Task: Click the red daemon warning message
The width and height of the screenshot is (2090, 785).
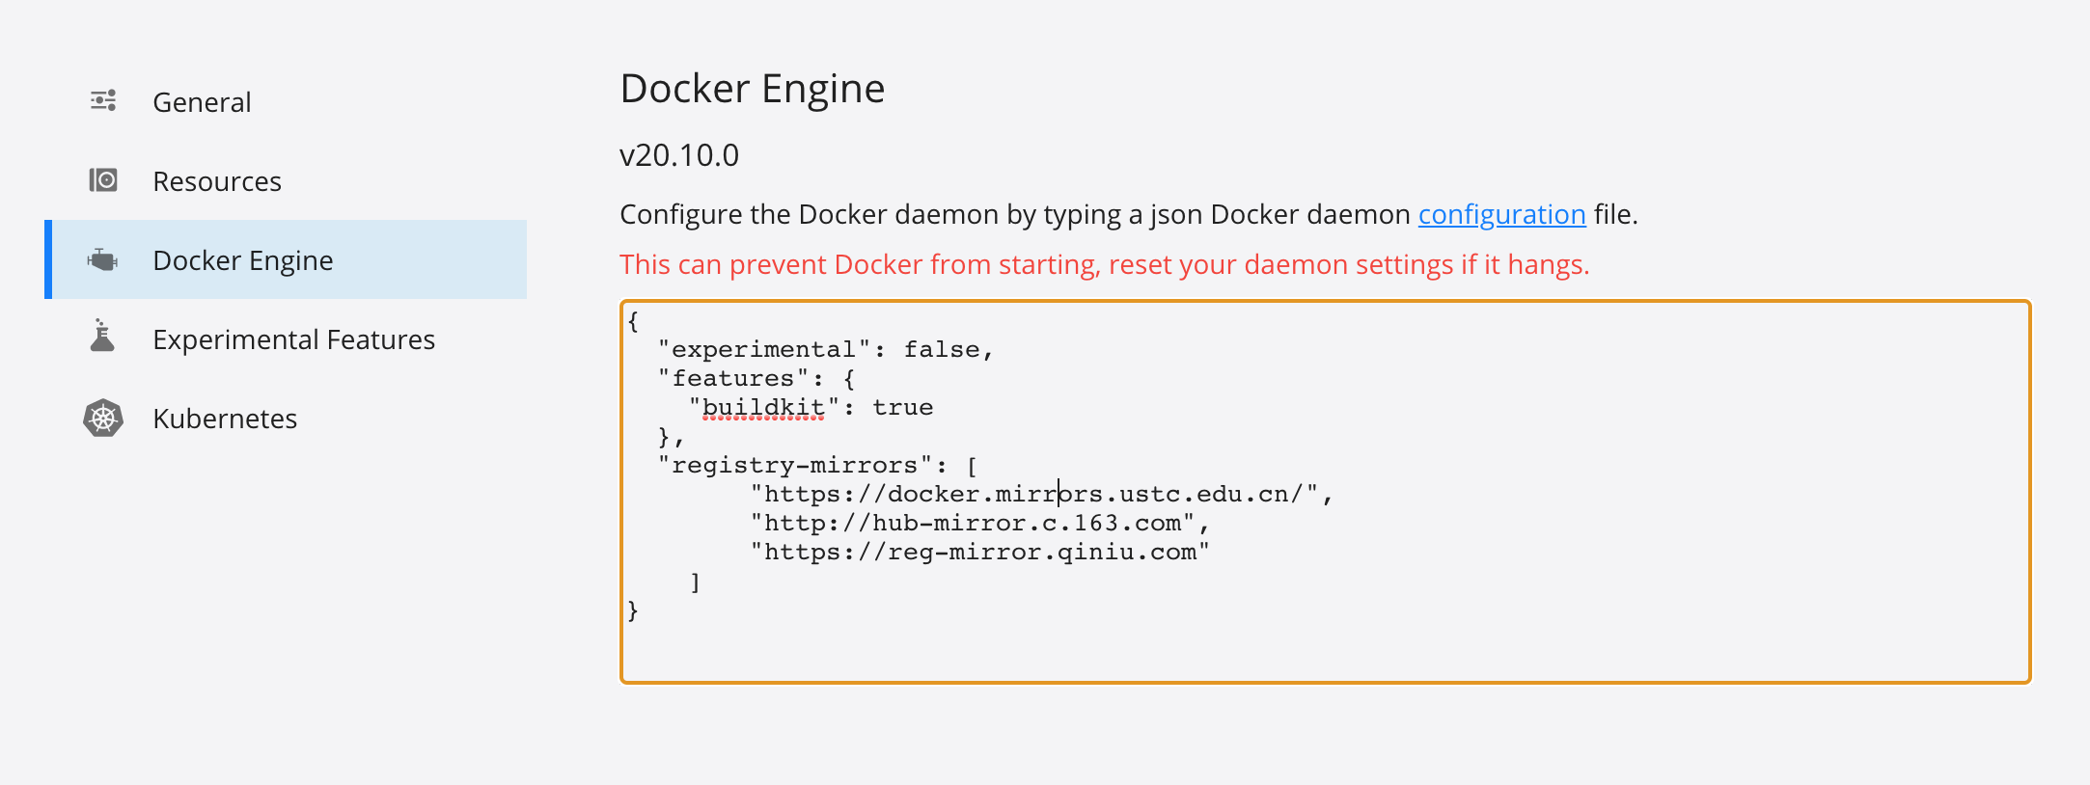Action: (x=1104, y=264)
